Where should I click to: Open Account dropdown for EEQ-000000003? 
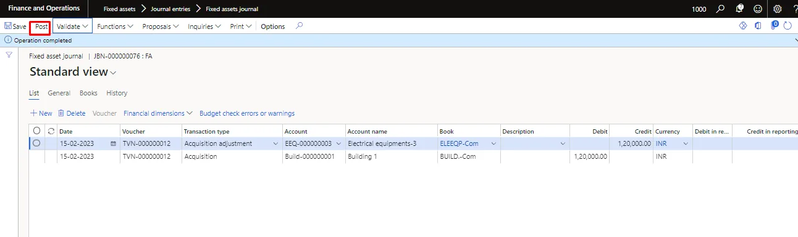coord(338,143)
